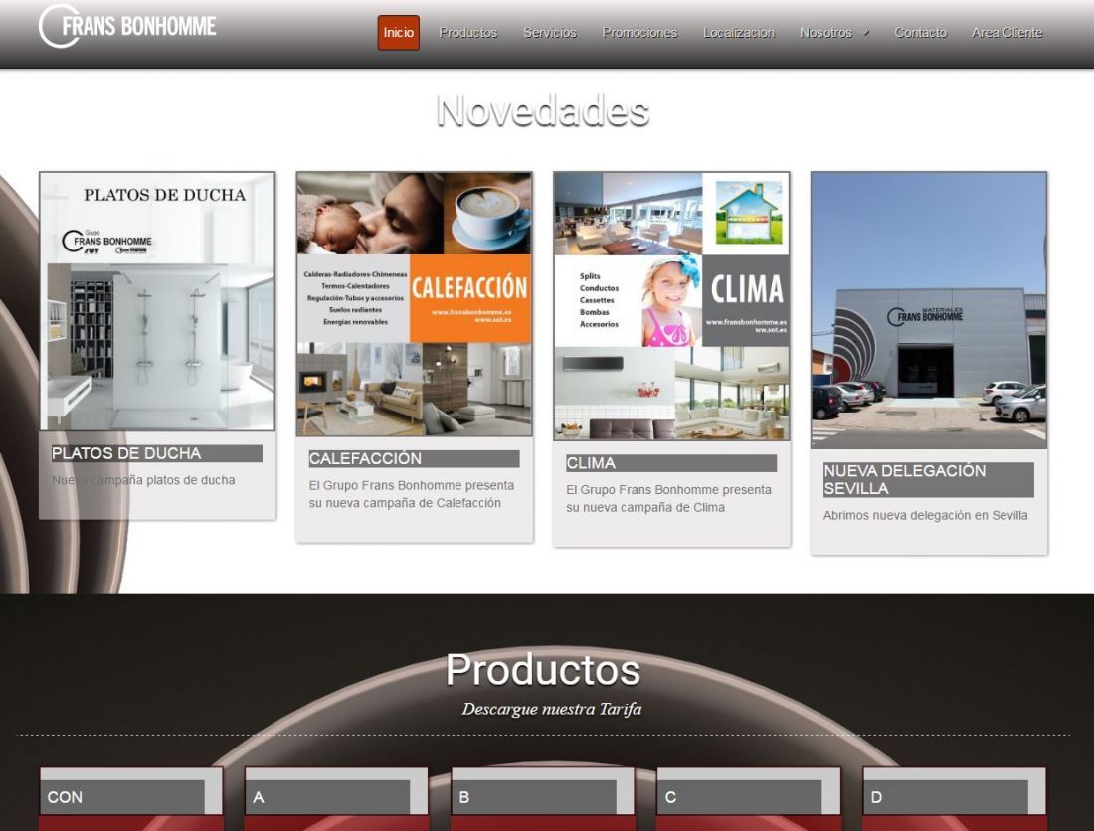Click the 'Descargue nuestra Tarifa' link
The height and width of the screenshot is (831, 1094).
pos(551,709)
